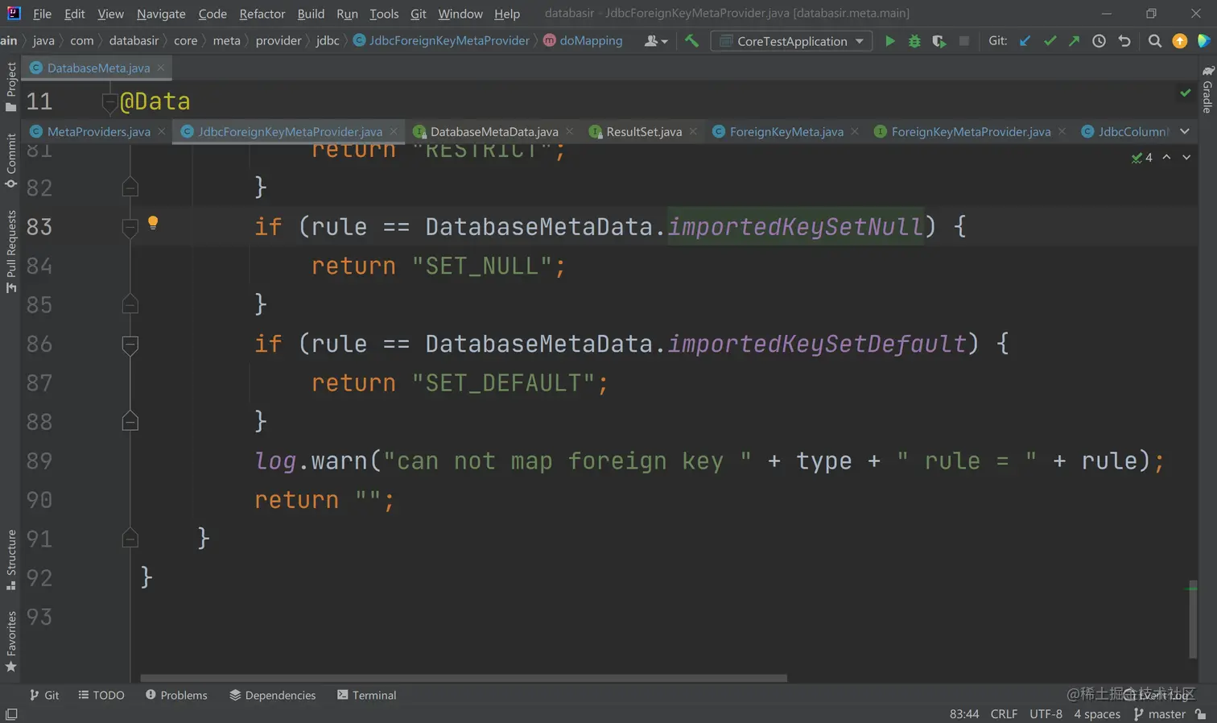This screenshot has height=723, width=1217.
Task: Update project using the Git blue arrow
Action: [x=1025, y=41]
